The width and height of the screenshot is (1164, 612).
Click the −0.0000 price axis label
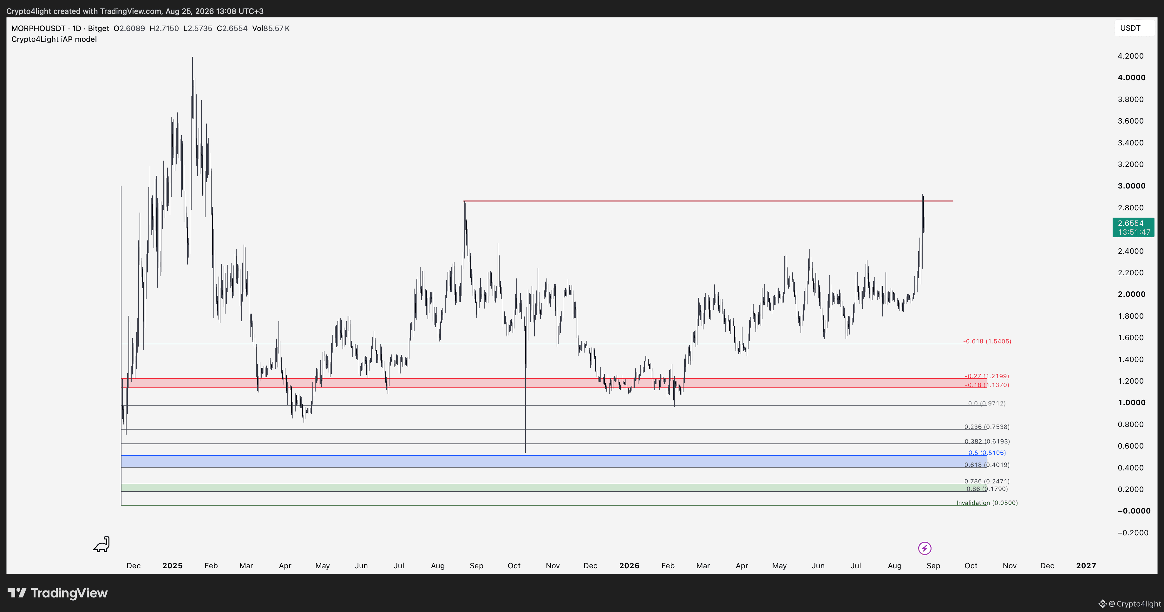[x=1134, y=511]
